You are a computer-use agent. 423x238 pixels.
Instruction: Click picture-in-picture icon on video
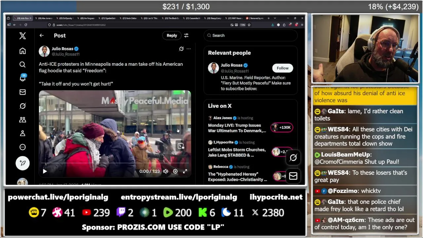(x=180, y=146)
